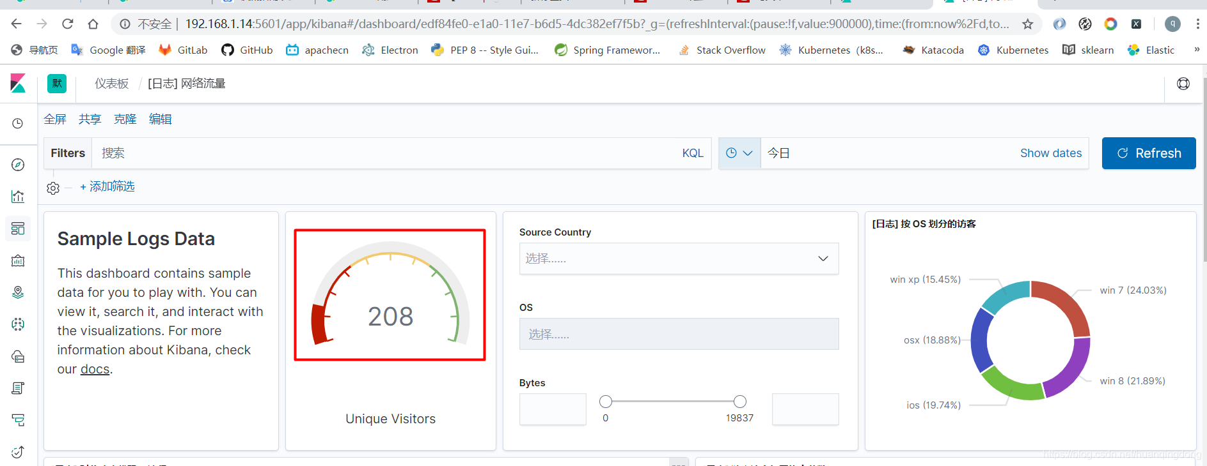Open the green space selector avatar
Viewport: 1207px width, 466px height.
57,84
